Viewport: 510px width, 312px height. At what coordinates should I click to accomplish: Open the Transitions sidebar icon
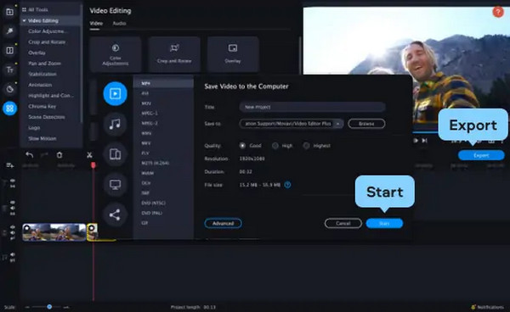coord(9,50)
